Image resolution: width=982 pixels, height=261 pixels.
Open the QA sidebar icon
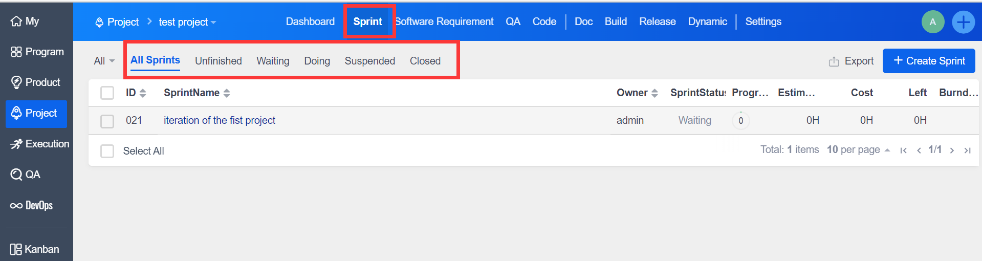(x=16, y=175)
